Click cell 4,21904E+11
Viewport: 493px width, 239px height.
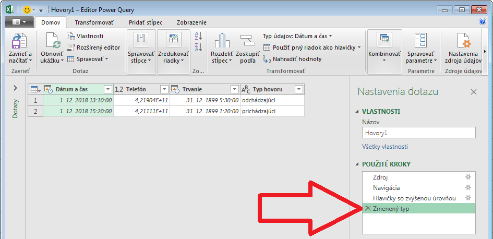coord(142,101)
